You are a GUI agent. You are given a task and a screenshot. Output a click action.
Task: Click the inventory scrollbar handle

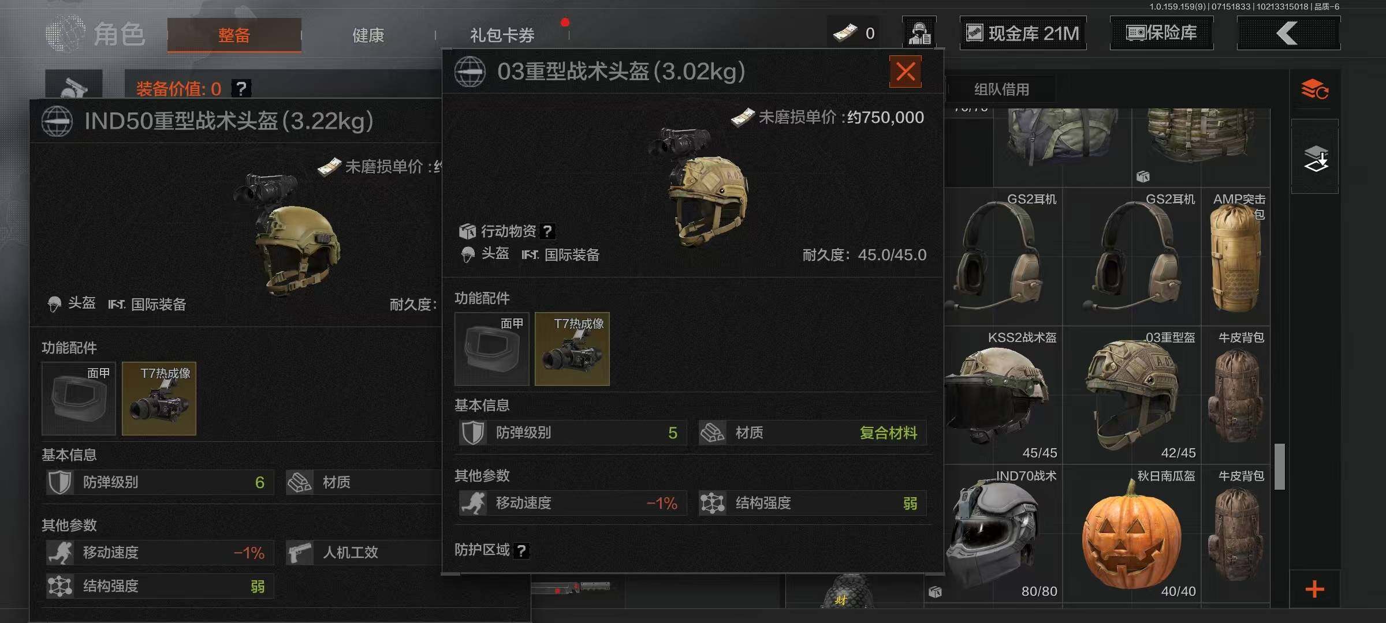tap(1280, 466)
